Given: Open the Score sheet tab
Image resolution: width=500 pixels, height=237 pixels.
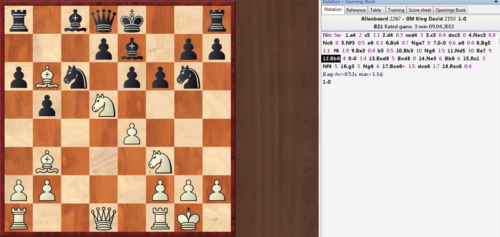Looking at the screenshot, I should (x=419, y=10).
